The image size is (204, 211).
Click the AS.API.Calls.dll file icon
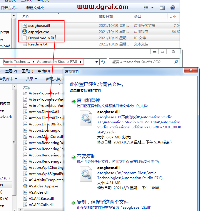(25, 205)
